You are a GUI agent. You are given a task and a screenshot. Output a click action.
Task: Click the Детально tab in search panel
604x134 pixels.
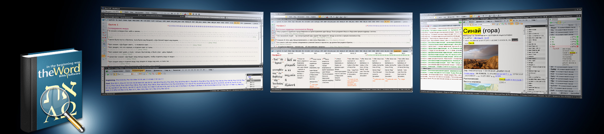pos(564,93)
